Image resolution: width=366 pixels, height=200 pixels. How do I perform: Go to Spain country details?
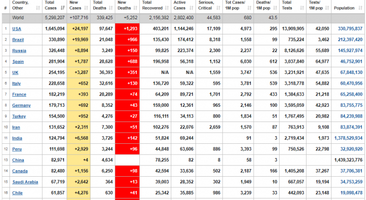point(18,62)
